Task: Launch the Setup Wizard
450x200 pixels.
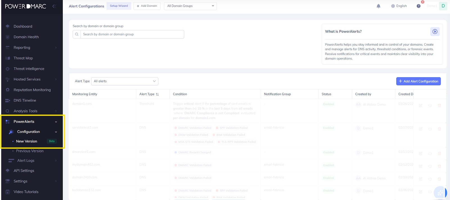Action: click(119, 6)
